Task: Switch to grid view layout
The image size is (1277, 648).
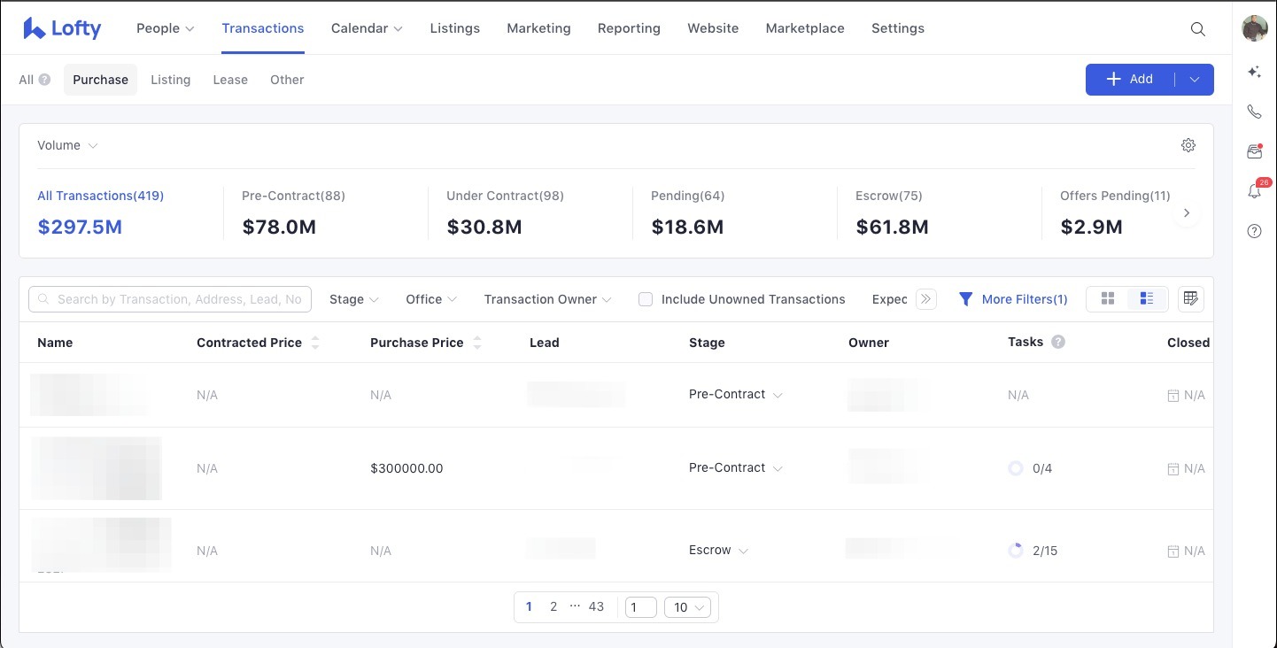Action: 1108,298
